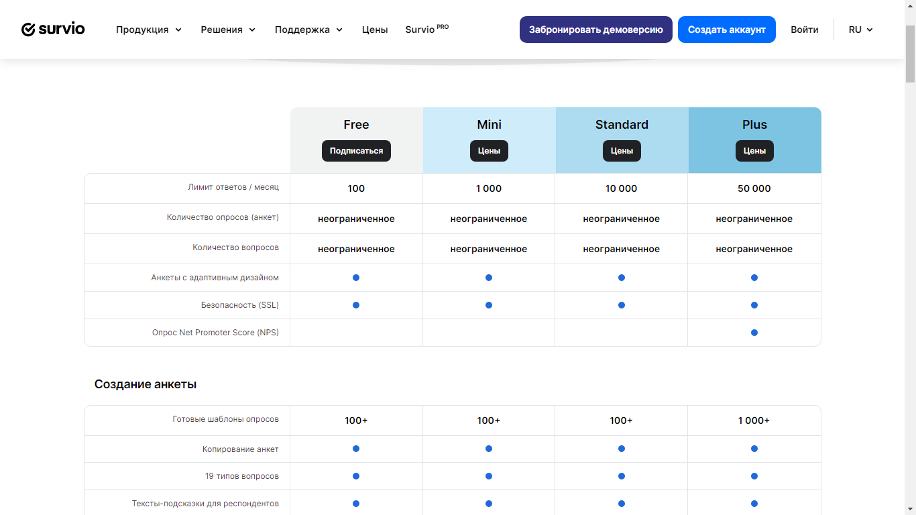The height and width of the screenshot is (515, 916).
Task: Click the Survio logo icon
Action: tap(28, 30)
